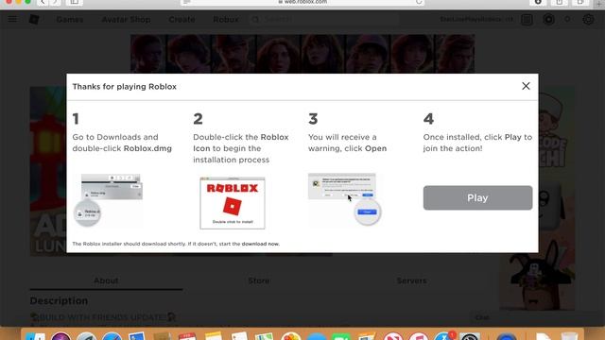Image resolution: width=605 pixels, height=340 pixels.
Task: Click the gray Play button
Action: point(477,197)
